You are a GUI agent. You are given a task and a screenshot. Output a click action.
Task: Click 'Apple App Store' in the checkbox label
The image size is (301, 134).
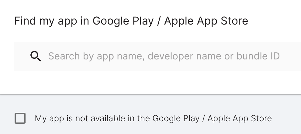click(x=240, y=119)
